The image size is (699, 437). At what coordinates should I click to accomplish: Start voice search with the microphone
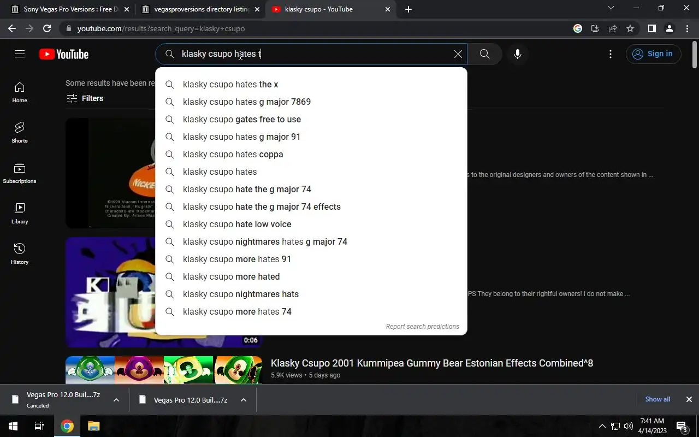517,54
